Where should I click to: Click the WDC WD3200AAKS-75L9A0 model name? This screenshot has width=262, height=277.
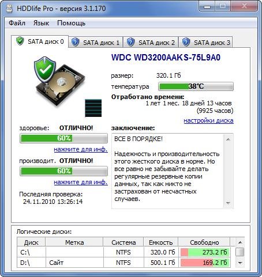pyautogui.click(x=166, y=58)
